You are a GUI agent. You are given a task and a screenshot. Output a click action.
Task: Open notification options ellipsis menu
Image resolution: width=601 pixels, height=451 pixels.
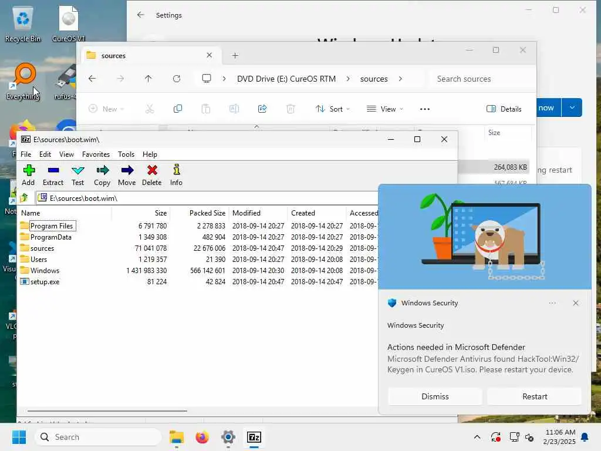[552, 303]
